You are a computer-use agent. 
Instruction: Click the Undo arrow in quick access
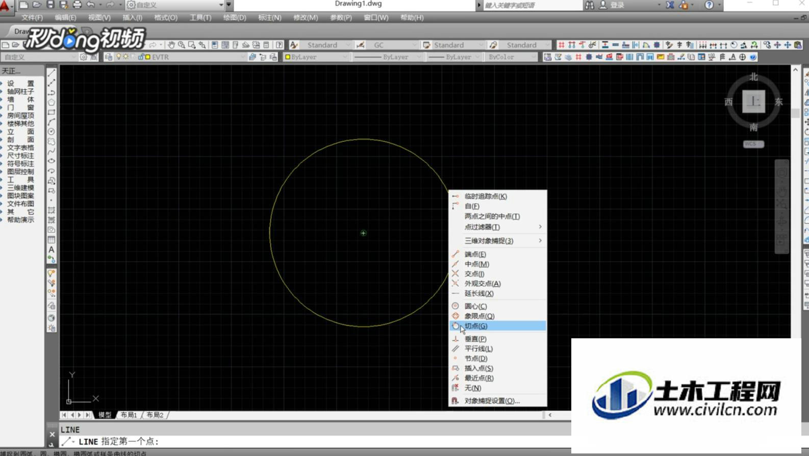[90, 5]
